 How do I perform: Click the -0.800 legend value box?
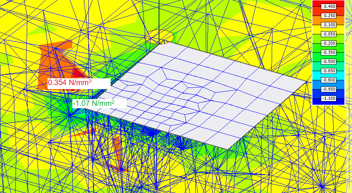[329, 80]
